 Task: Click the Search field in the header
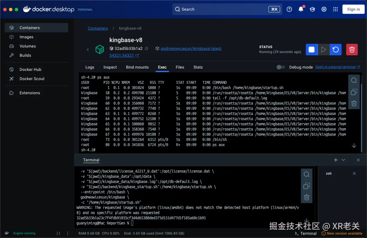227,9
